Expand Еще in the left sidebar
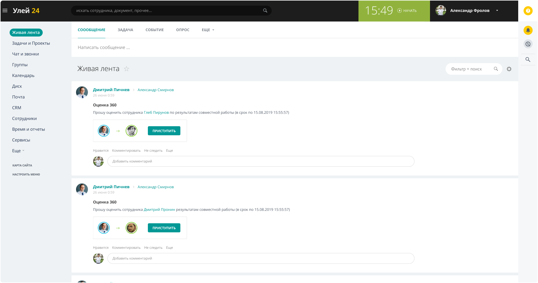 pos(18,151)
